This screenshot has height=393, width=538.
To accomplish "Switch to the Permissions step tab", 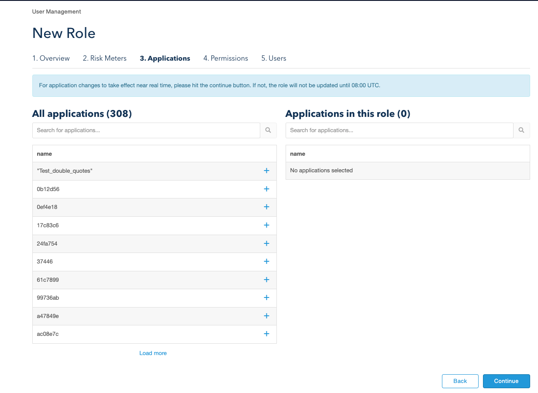I will click(x=226, y=58).
